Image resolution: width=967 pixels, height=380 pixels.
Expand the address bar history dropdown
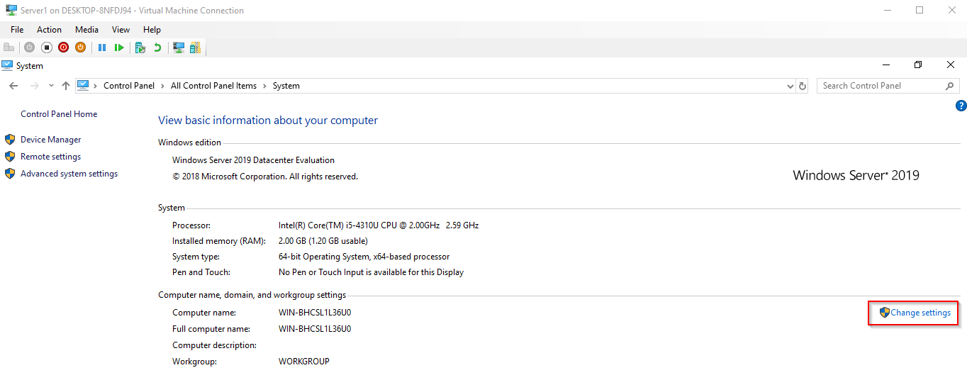point(790,86)
